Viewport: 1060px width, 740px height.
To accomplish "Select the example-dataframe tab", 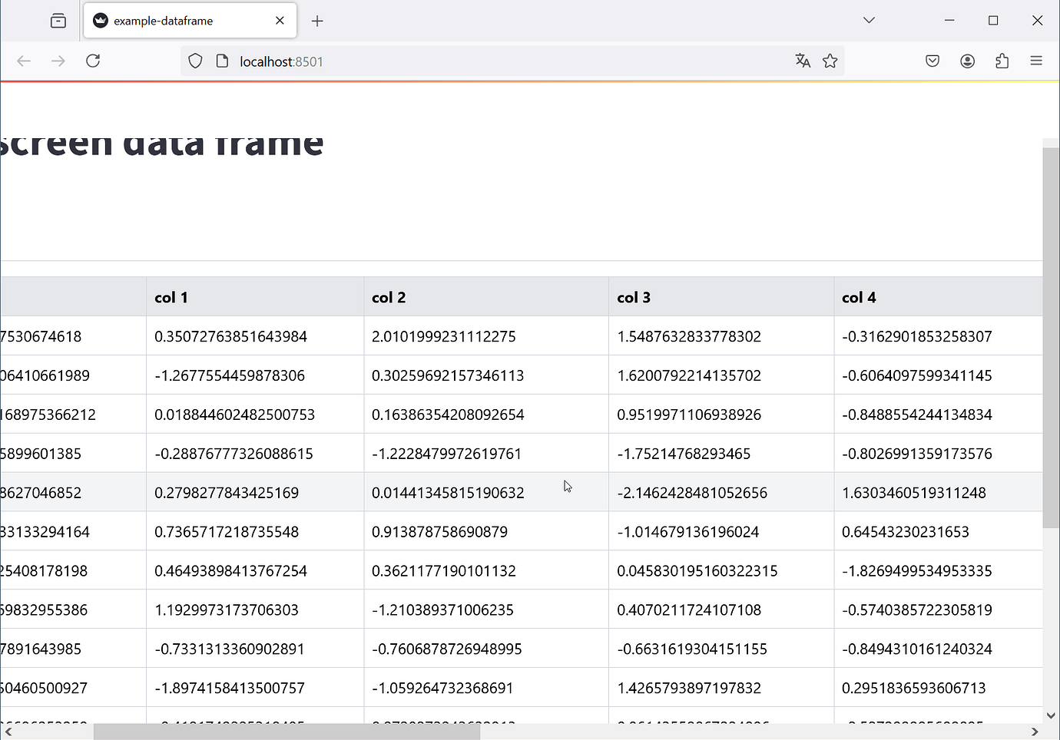I will tap(177, 21).
